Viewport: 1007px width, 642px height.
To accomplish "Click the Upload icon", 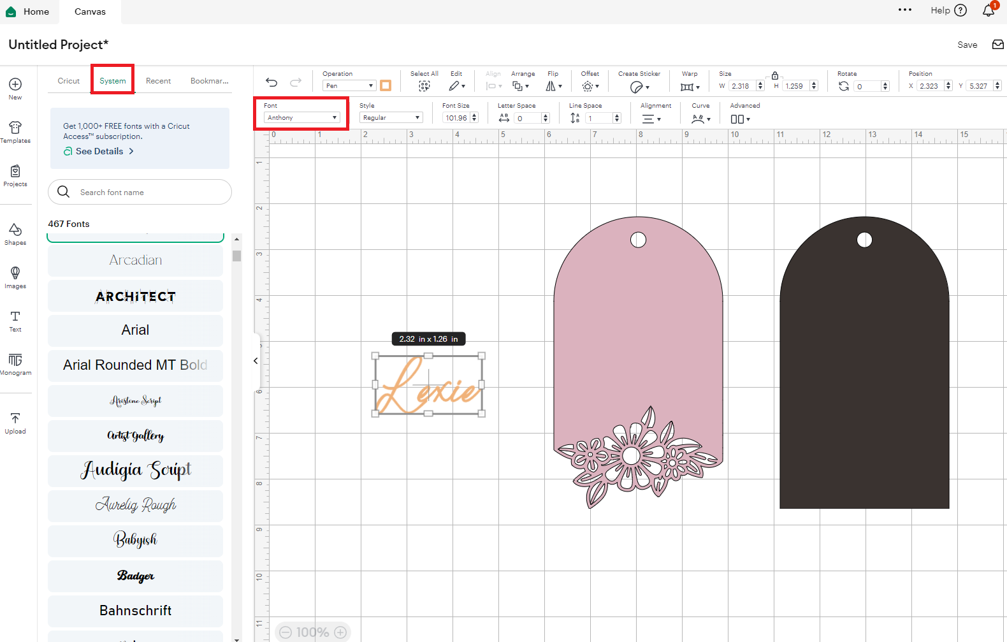I will (15, 423).
